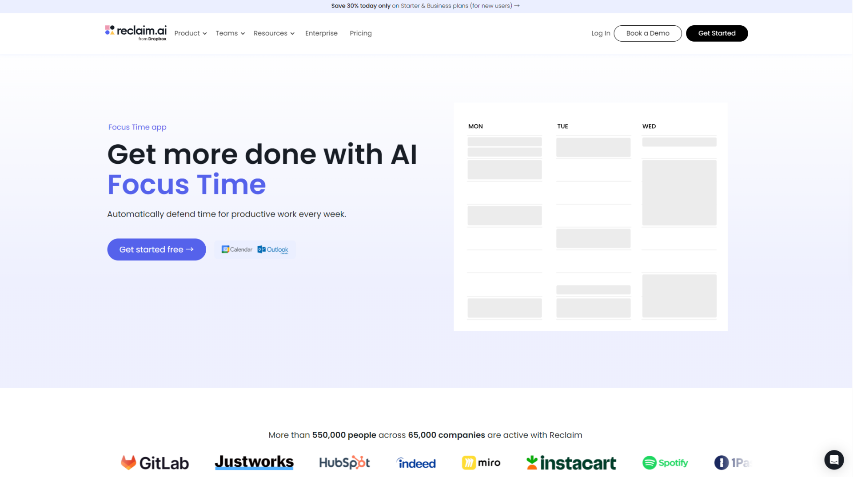Expand the Resources dropdown menu
This screenshot has height=477, width=853.
(274, 33)
